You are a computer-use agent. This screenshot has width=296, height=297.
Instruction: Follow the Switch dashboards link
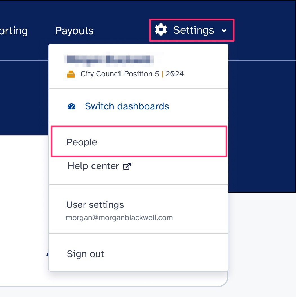[x=127, y=106]
